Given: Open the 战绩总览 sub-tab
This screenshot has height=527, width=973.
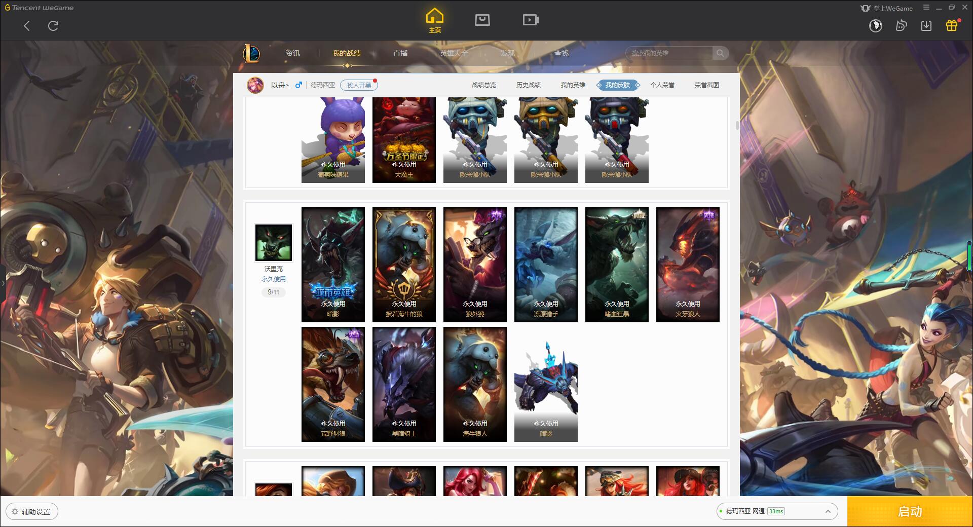Looking at the screenshot, I should coord(484,85).
